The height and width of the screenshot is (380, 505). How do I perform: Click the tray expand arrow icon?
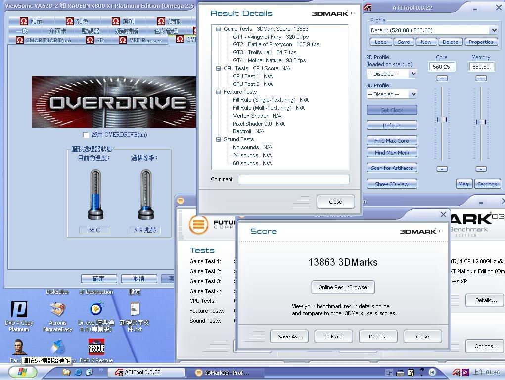coord(432,372)
